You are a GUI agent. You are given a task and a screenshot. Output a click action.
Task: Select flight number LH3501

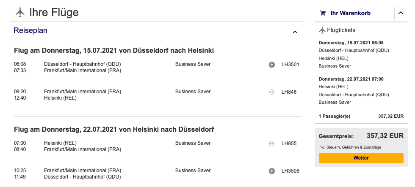(x=290, y=65)
